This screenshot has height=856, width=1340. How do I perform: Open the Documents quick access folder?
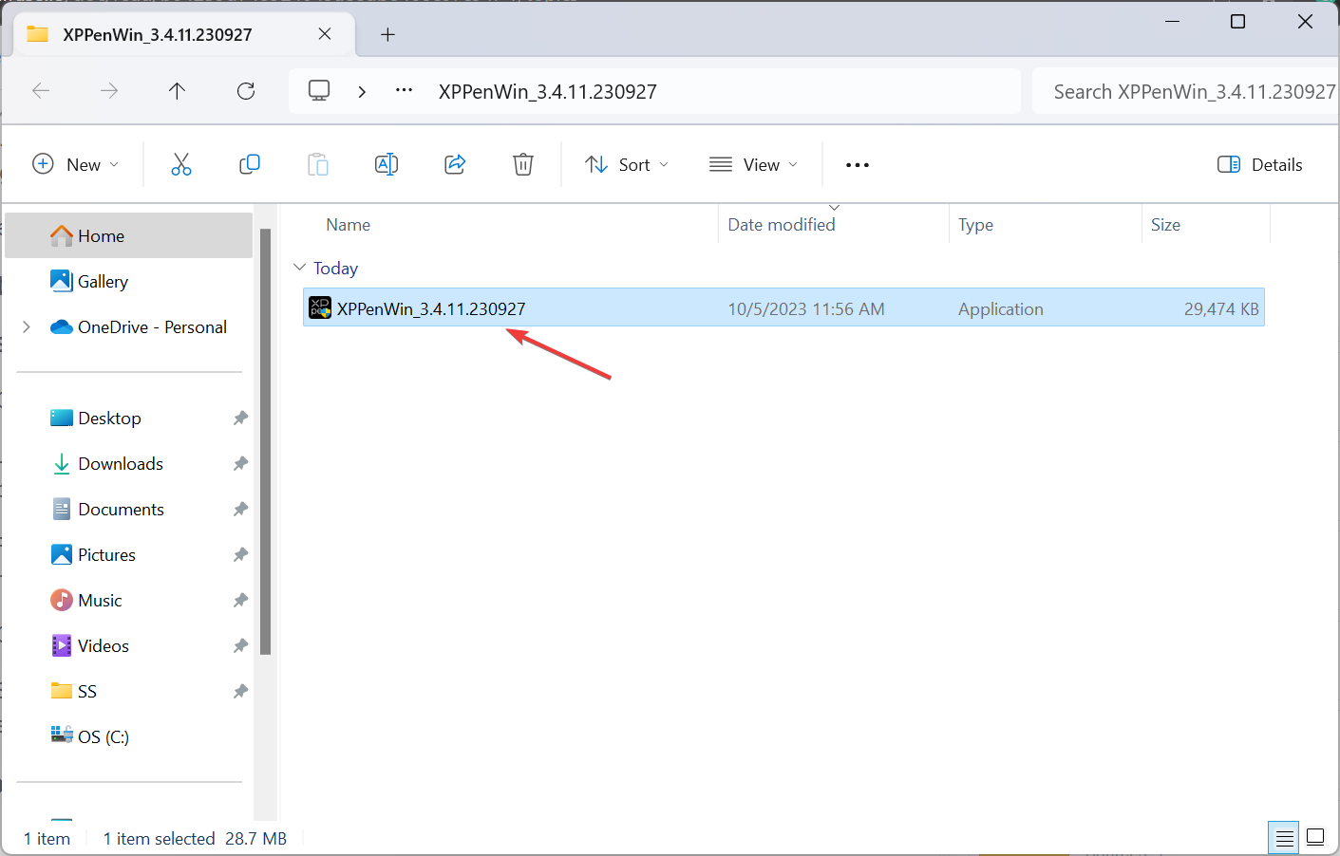click(121, 509)
